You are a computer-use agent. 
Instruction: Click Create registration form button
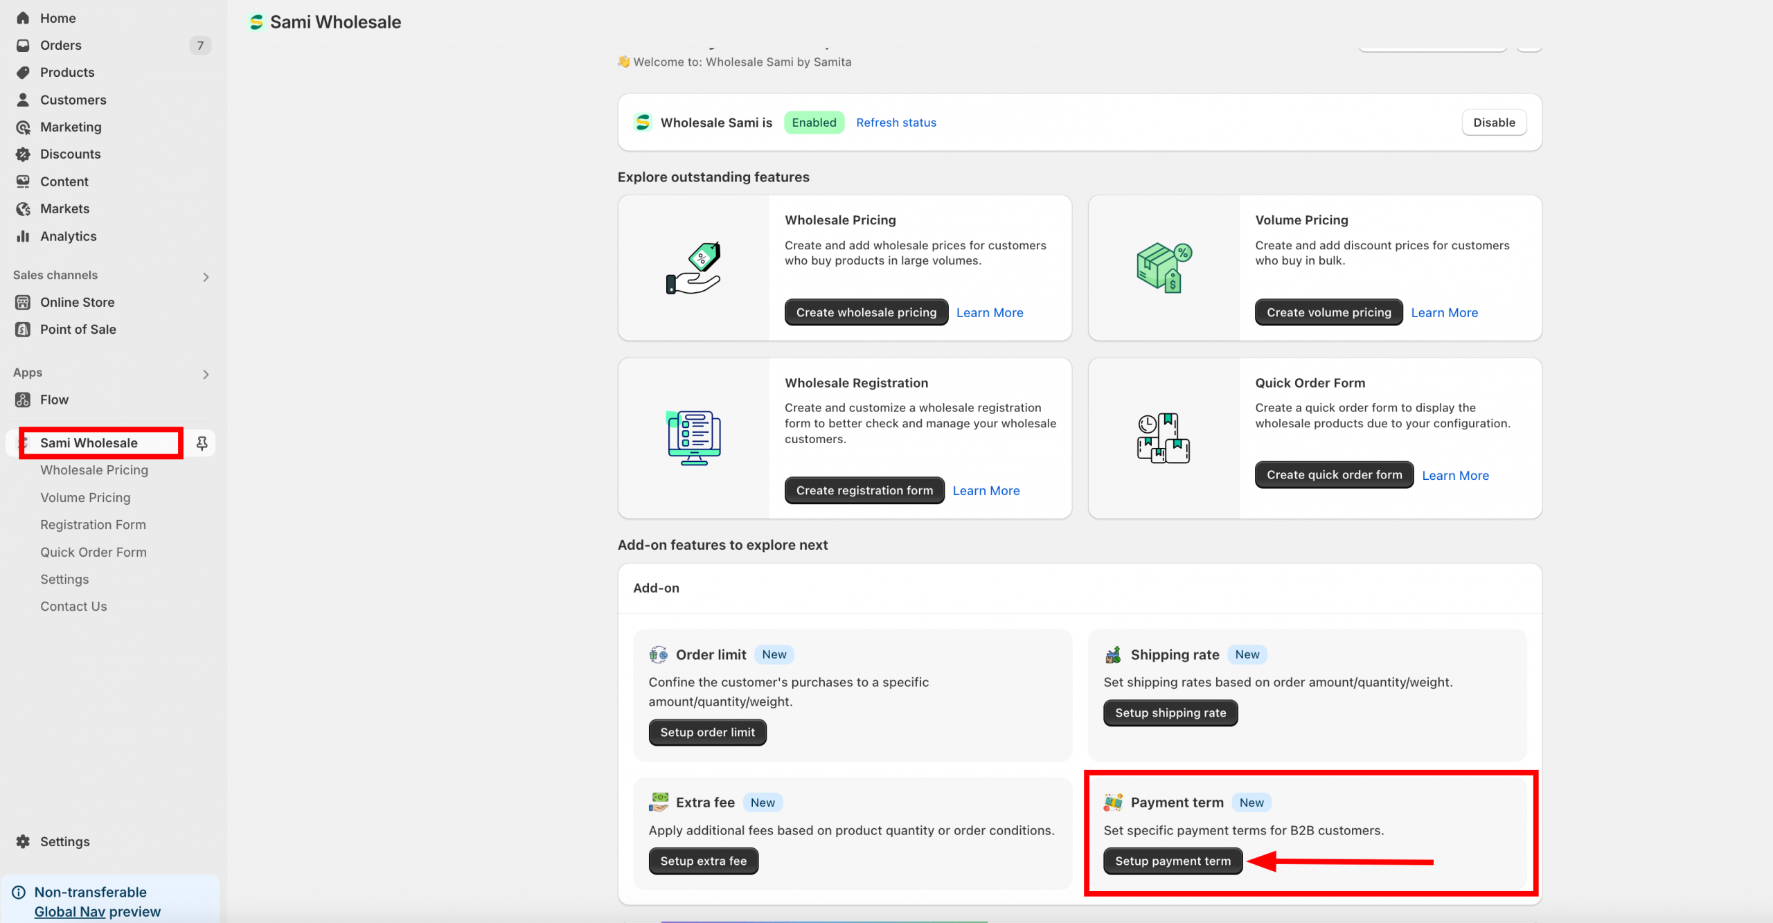click(864, 490)
